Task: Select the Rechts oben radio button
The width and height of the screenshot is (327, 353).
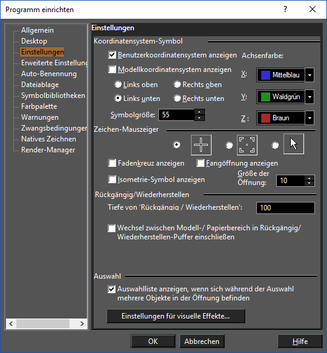Action: pos(177,85)
